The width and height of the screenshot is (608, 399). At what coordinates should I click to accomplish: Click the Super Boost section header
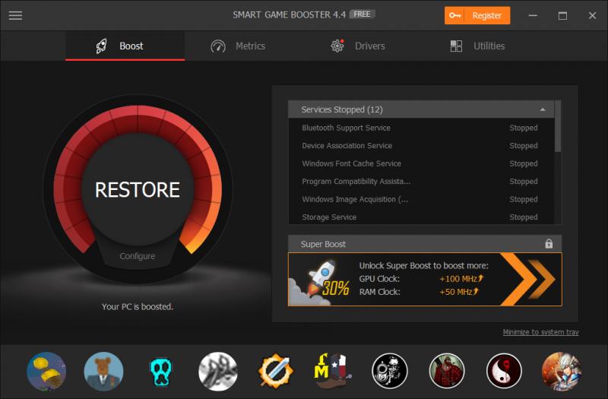[425, 243]
